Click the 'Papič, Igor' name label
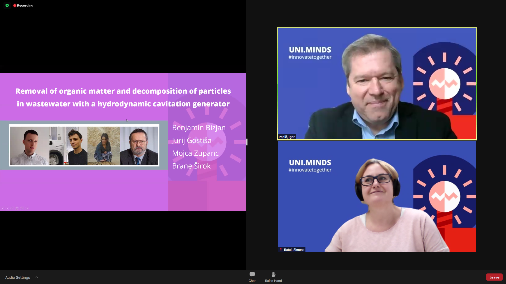506x284 pixels. click(286, 137)
